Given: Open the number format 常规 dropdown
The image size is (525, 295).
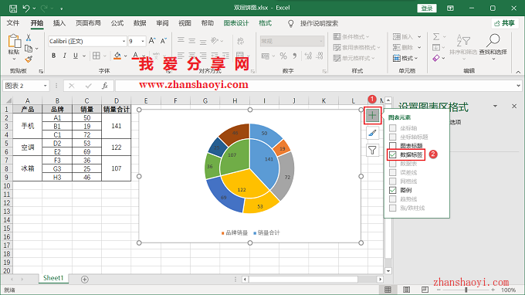Looking at the screenshot, I should [x=321, y=41].
